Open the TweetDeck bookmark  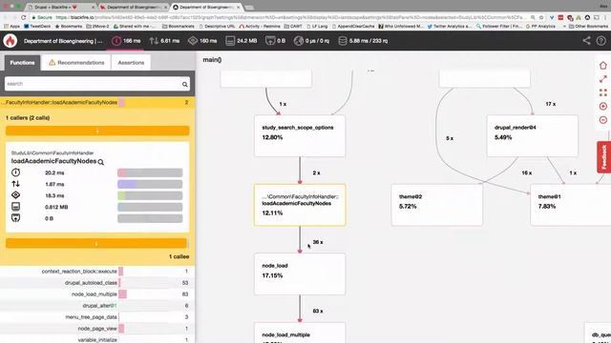coord(37,27)
